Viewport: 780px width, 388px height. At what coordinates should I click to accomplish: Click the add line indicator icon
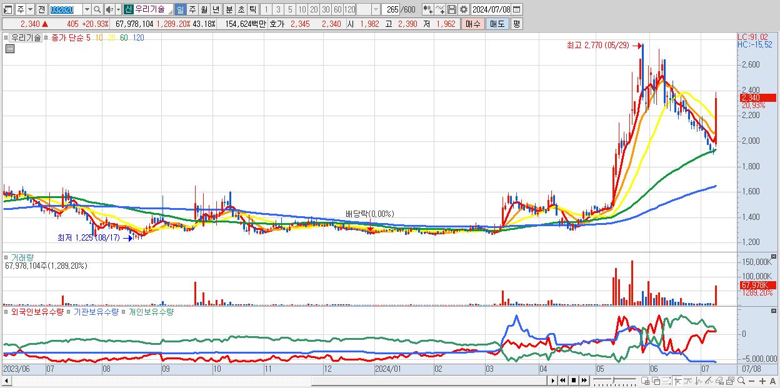440,9
